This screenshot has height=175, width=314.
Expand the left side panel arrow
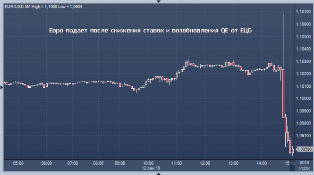[1, 88]
